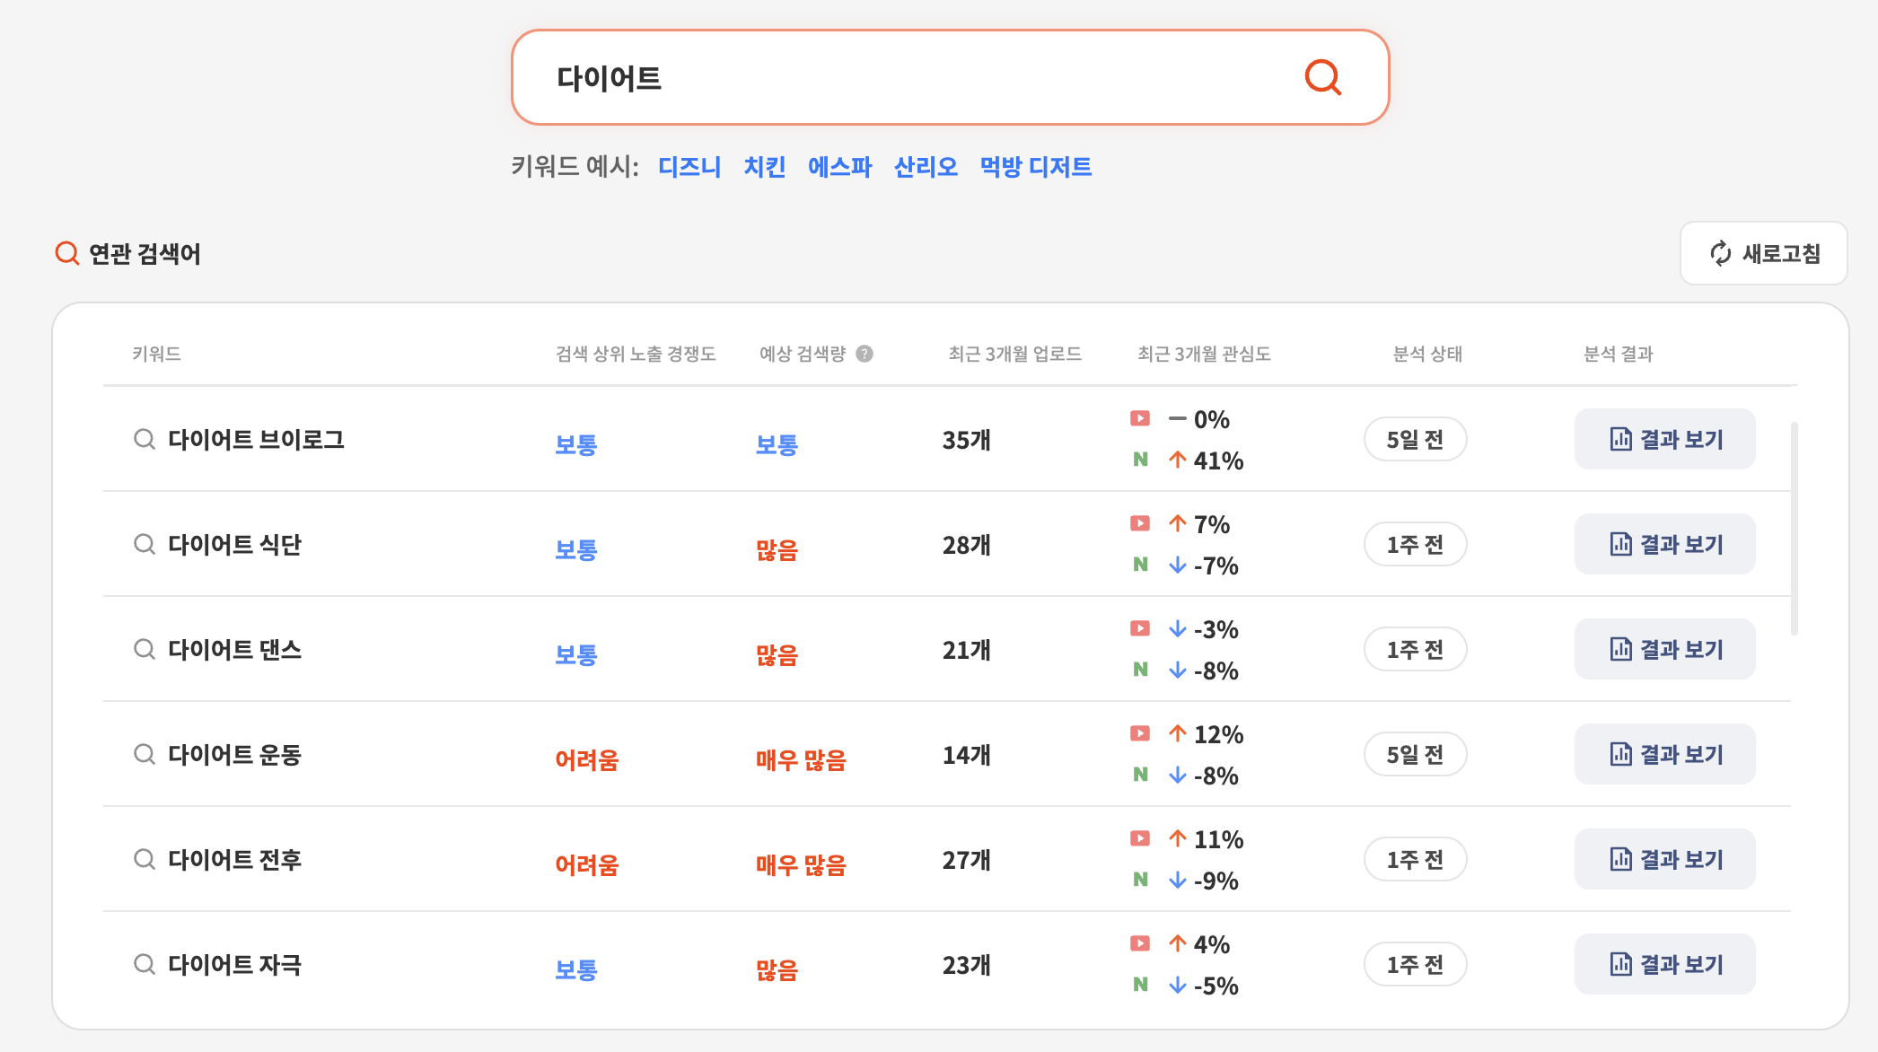Screen dimensions: 1878x1052
Task: Click the 35개 upload count
Action: (967, 440)
